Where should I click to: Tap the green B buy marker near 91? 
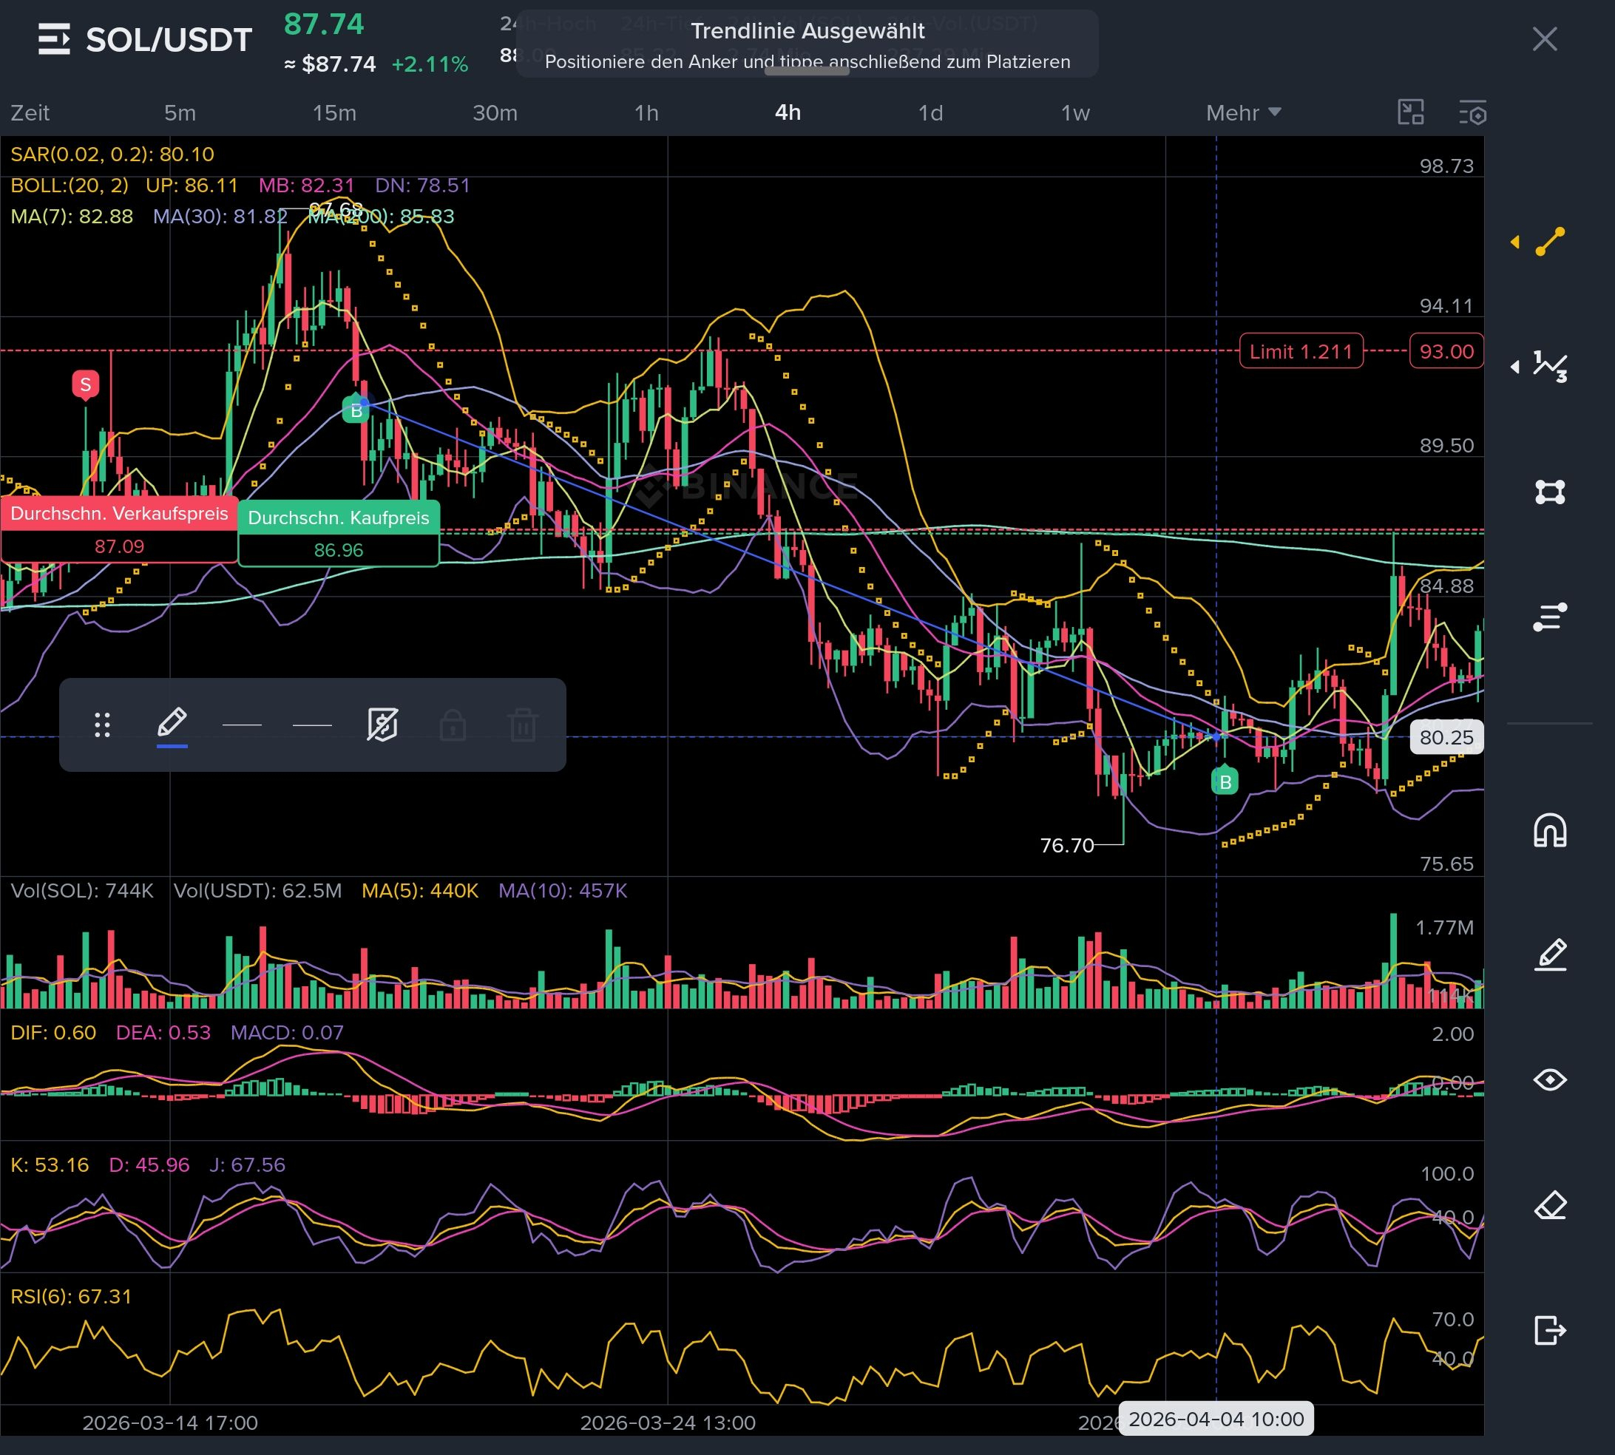click(x=356, y=410)
